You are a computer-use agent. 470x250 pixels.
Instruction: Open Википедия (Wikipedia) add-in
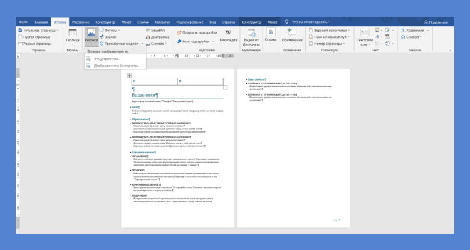coord(228,36)
